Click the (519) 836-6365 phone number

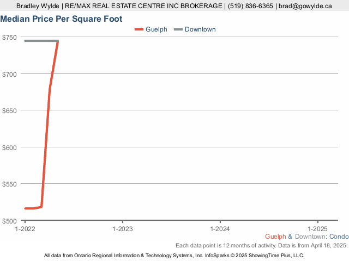[250, 6]
